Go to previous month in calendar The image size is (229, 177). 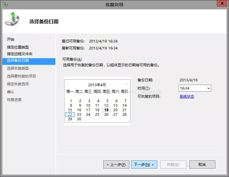(68, 85)
